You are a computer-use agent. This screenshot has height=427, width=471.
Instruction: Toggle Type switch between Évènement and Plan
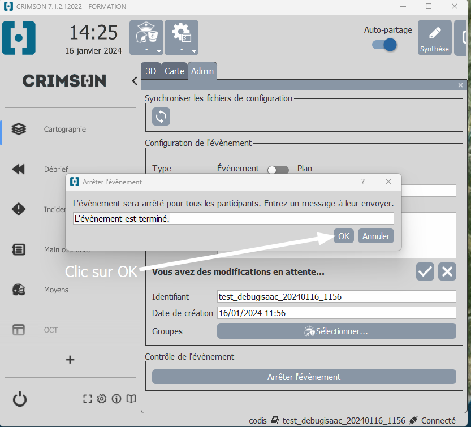point(278,169)
